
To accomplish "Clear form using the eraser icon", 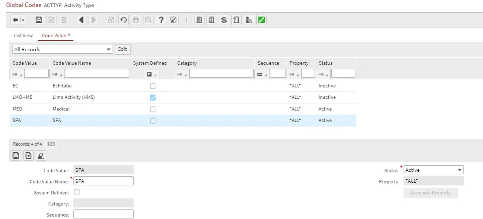I will coord(41,156).
